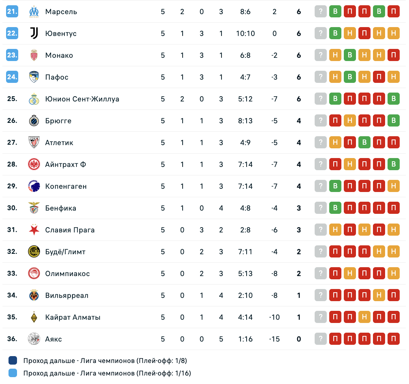Click the grey upcoming match box for Марсель
Screen dimensions: 409x384
[x=320, y=12]
